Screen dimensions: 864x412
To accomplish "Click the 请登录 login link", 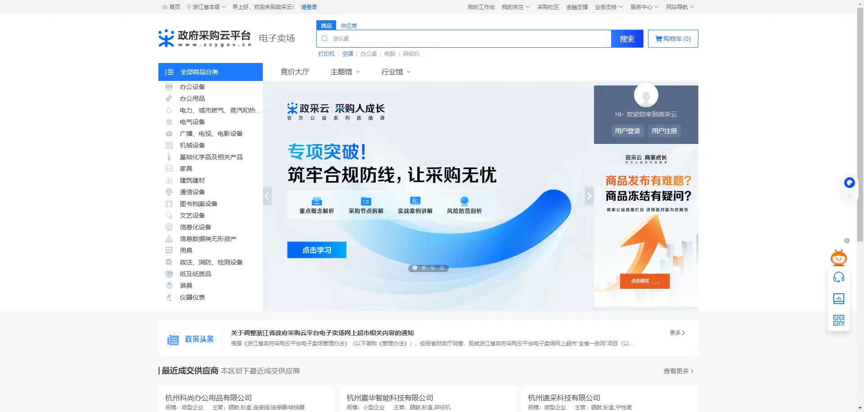I will pos(309,7).
